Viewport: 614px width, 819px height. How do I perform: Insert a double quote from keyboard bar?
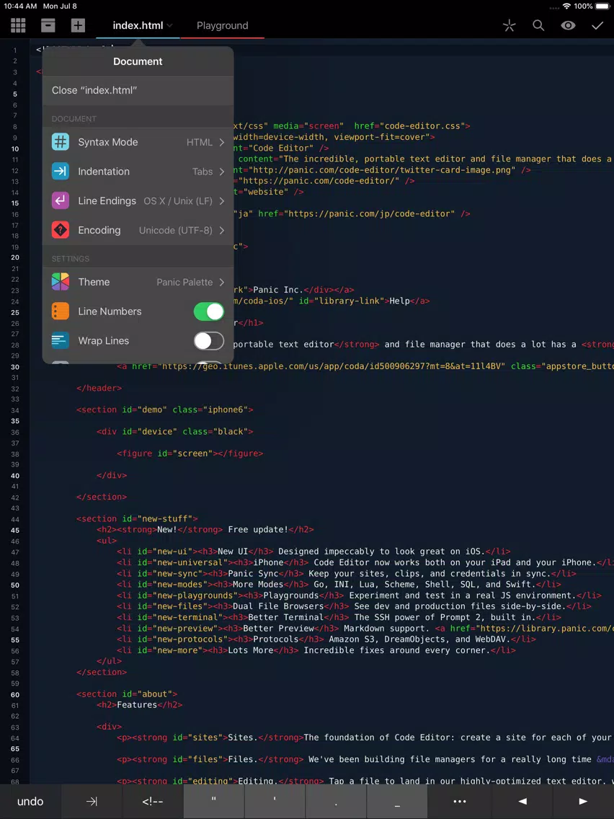[x=213, y=801]
